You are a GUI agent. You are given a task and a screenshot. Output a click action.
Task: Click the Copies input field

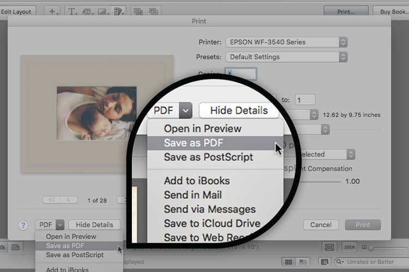pyautogui.click(x=240, y=74)
